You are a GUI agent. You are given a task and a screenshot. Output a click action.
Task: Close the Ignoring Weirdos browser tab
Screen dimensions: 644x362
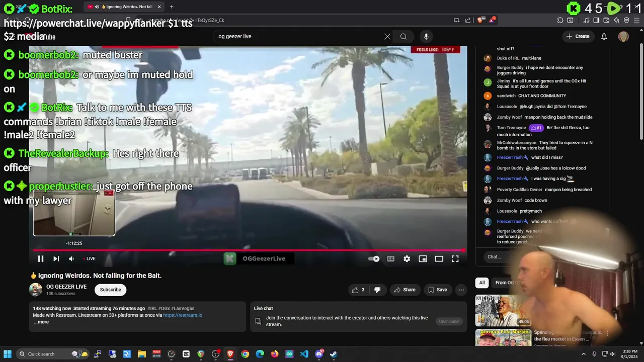tap(159, 7)
